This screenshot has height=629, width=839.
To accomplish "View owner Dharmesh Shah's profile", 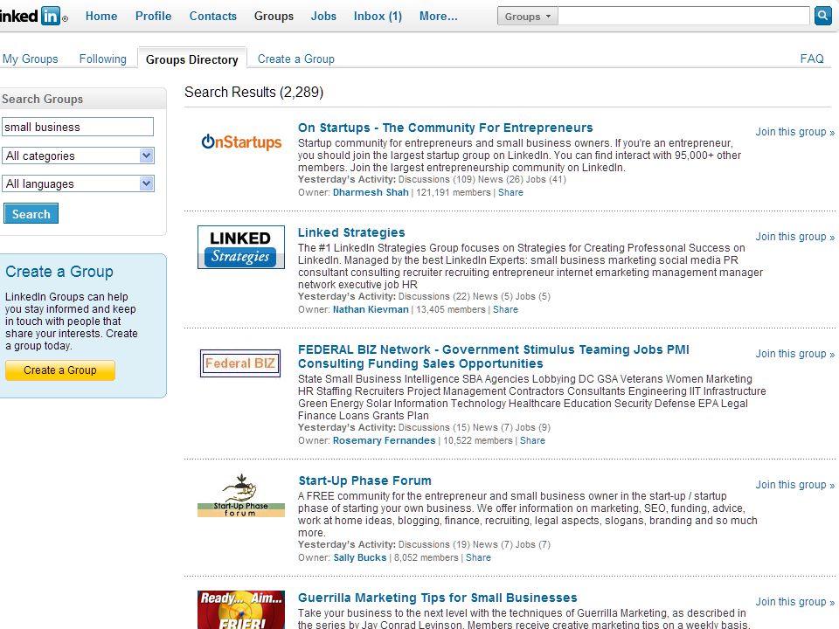I will (x=371, y=192).
